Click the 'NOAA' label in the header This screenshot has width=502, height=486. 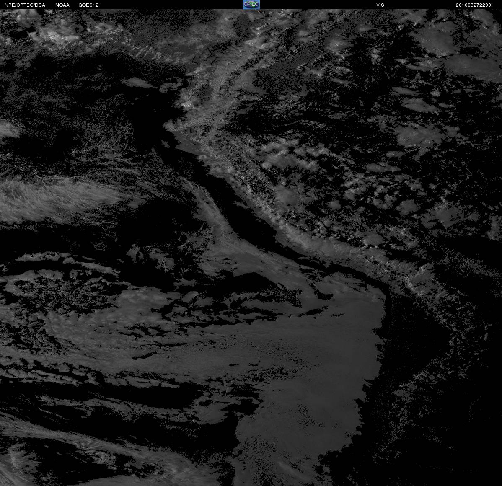(x=62, y=5)
